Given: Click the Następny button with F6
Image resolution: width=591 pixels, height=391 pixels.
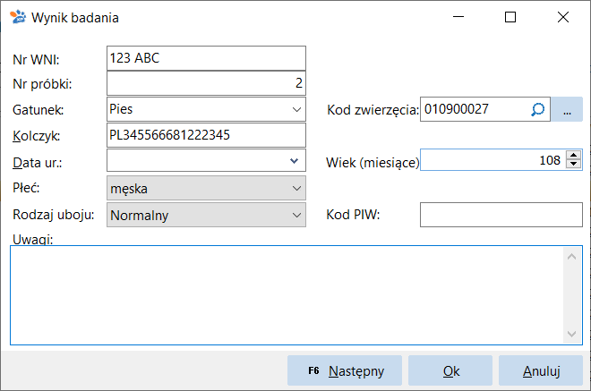Looking at the screenshot, I should coord(345,370).
